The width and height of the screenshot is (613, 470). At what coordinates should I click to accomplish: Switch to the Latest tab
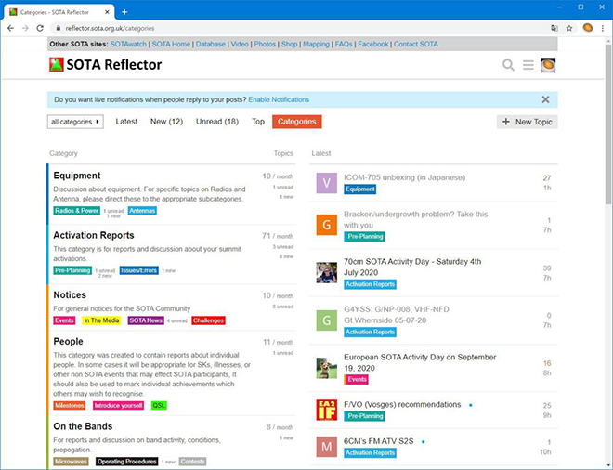126,122
